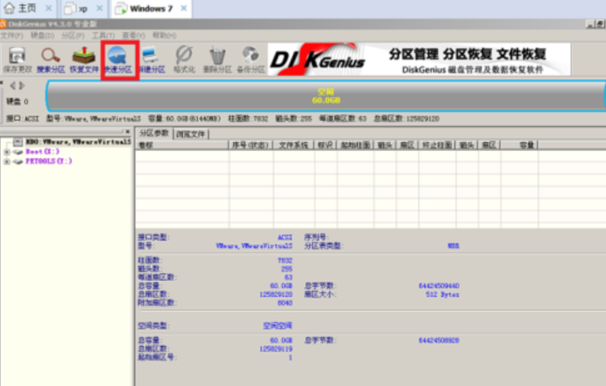606x386 pixels.
Task: Switch to the xp virtual machine tab
Action: (x=83, y=8)
